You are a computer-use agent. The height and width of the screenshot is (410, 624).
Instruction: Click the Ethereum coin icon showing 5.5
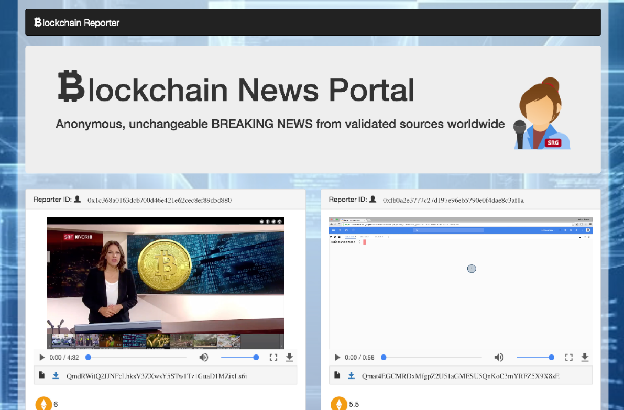pos(339,404)
